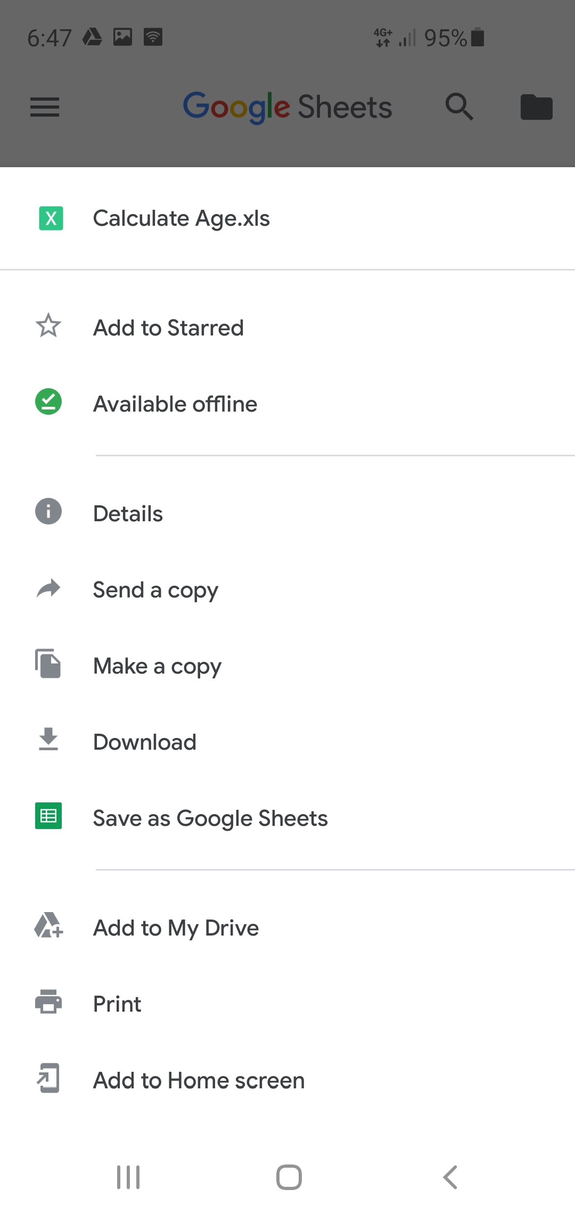Open the hamburger navigation menu

(x=45, y=107)
